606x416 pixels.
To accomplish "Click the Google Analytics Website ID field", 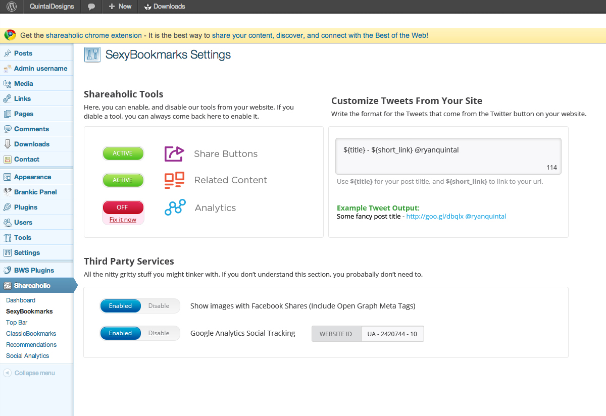I will click(x=392, y=334).
